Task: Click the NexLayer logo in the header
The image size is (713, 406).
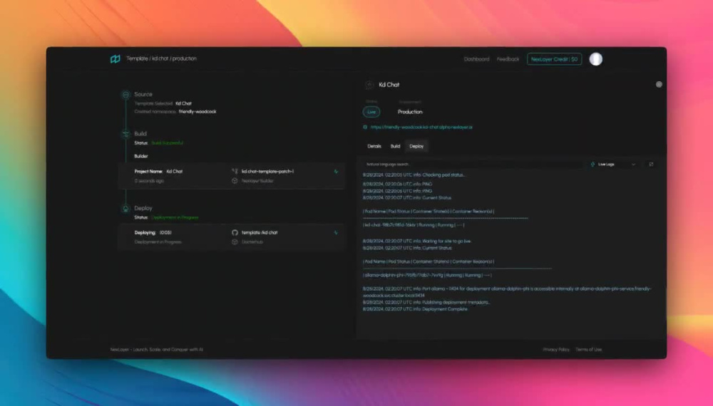Action: pyautogui.click(x=115, y=58)
